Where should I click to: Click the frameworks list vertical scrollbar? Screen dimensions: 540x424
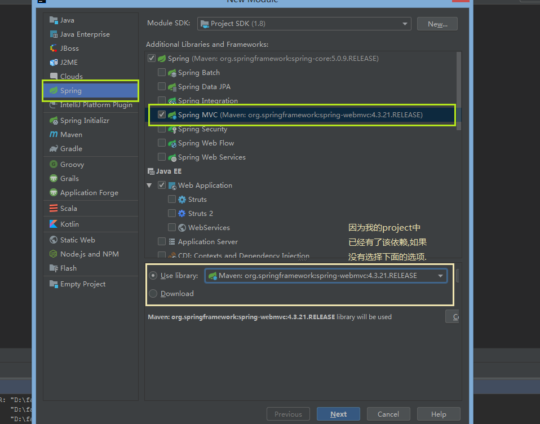pyautogui.click(x=458, y=91)
